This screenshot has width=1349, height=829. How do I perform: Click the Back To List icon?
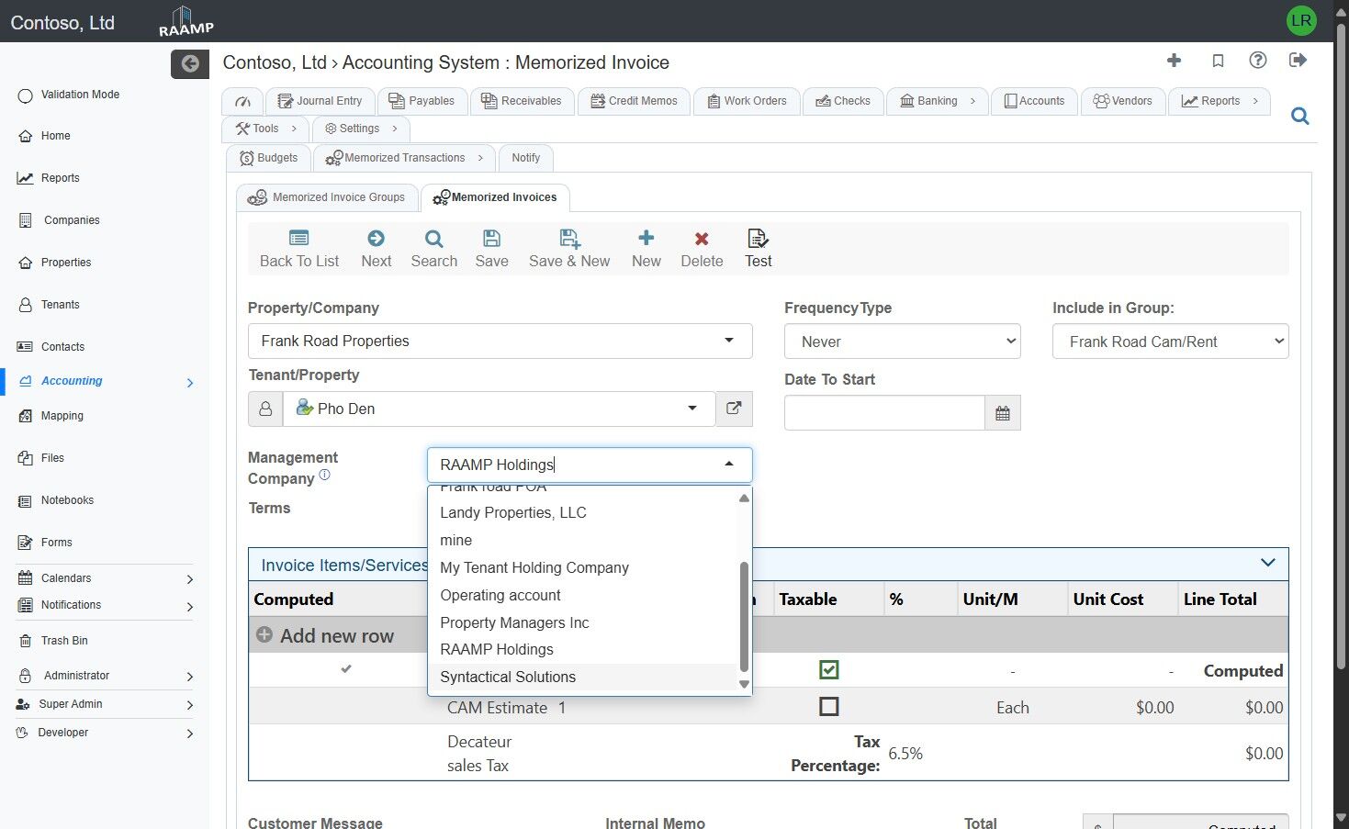[298, 240]
